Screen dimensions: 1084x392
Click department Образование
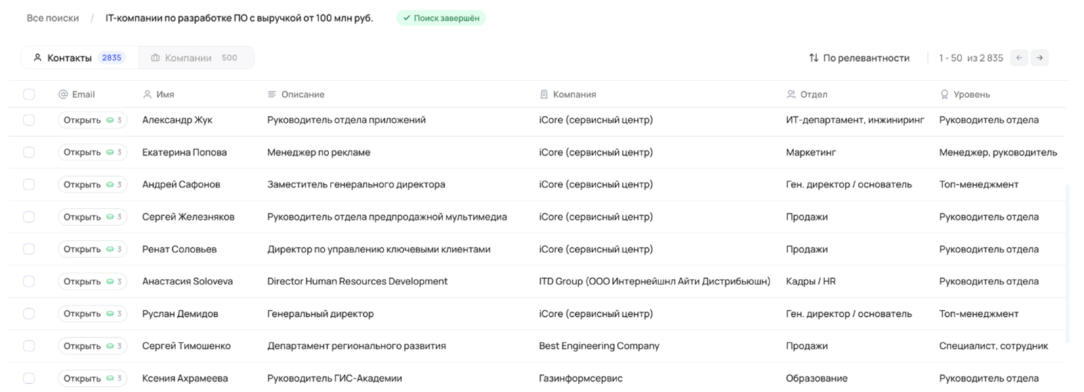tap(816, 378)
